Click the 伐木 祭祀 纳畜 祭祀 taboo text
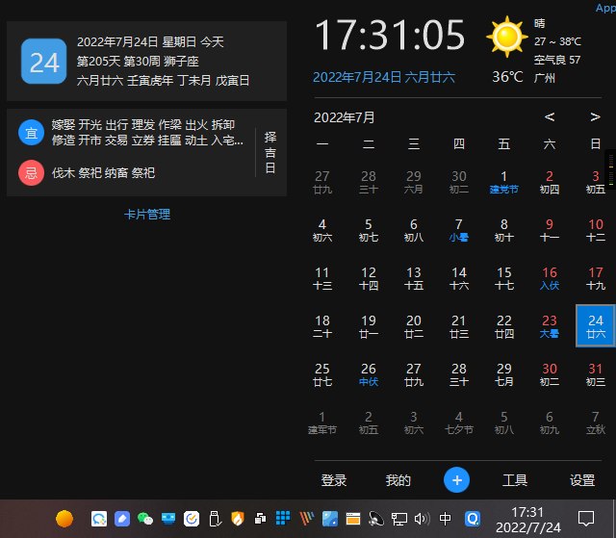Image resolution: width=616 pixels, height=538 pixels. coord(103,173)
